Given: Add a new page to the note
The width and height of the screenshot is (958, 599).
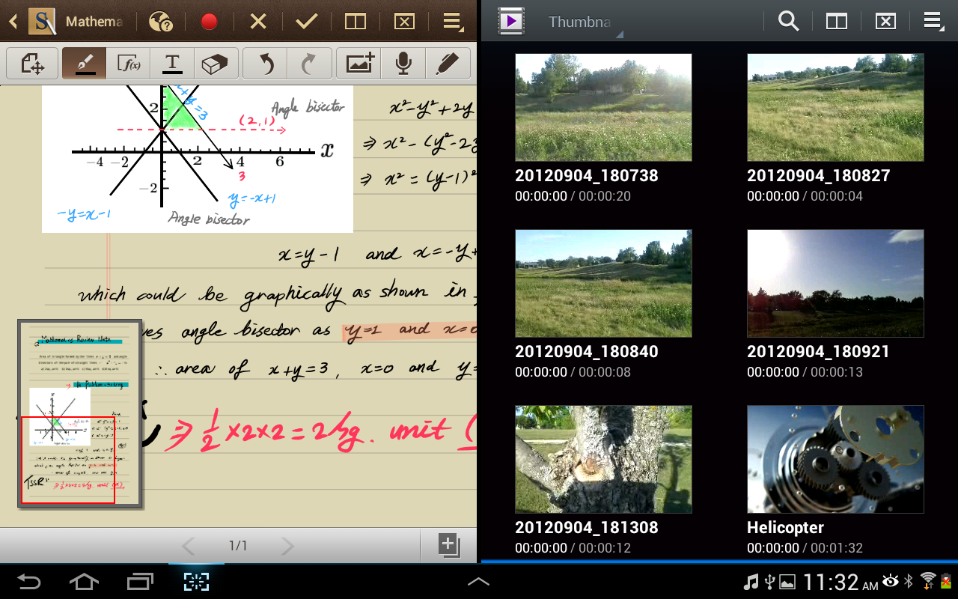Looking at the screenshot, I should [x=448, y=544].
